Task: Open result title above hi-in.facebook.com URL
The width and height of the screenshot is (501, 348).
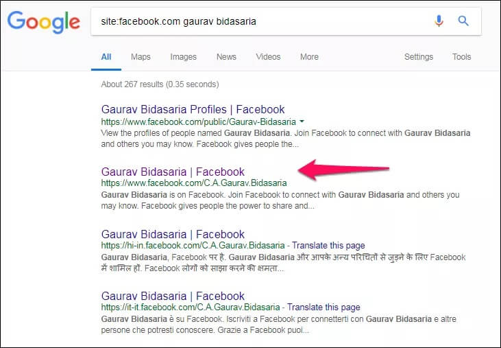Action: (173, 234)
